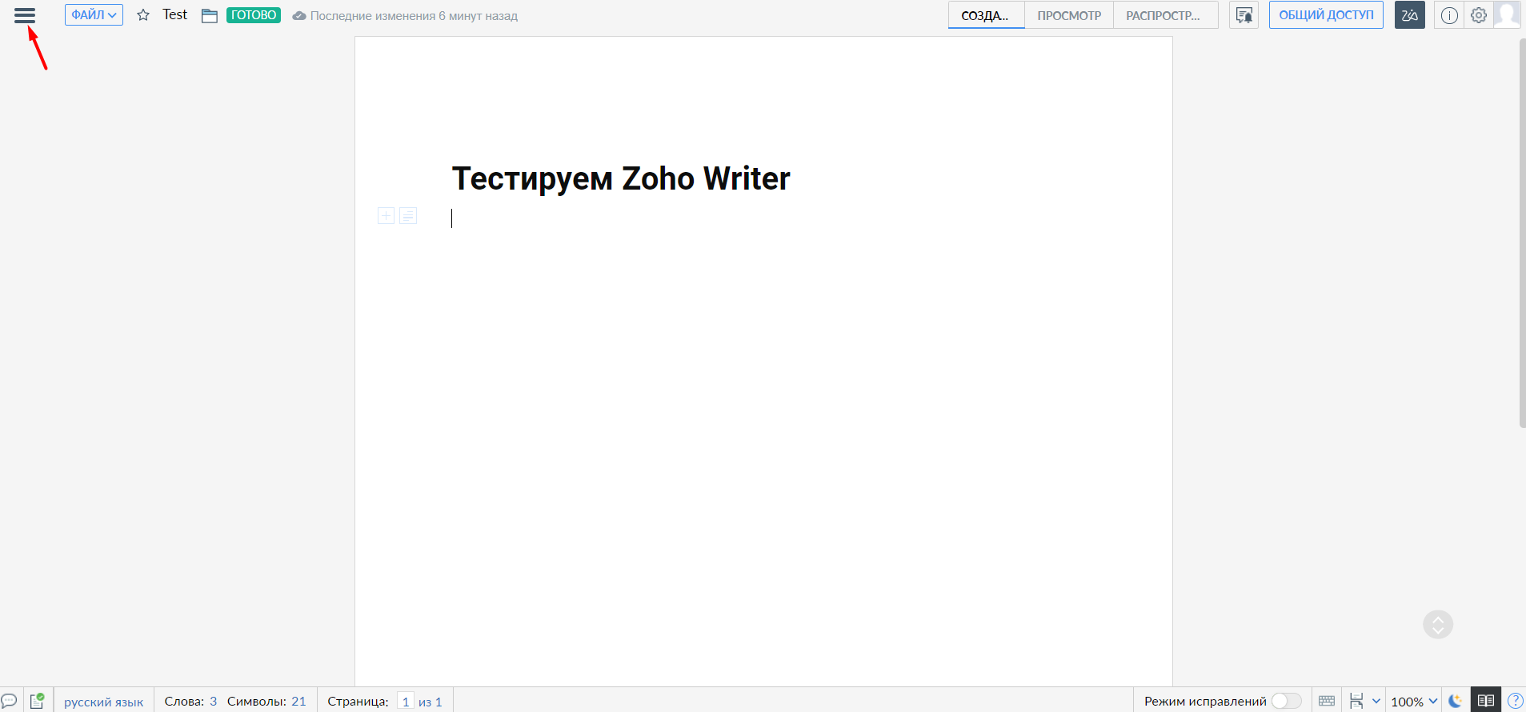Open keyboard shortcuts icon

tap(1327, 701)
